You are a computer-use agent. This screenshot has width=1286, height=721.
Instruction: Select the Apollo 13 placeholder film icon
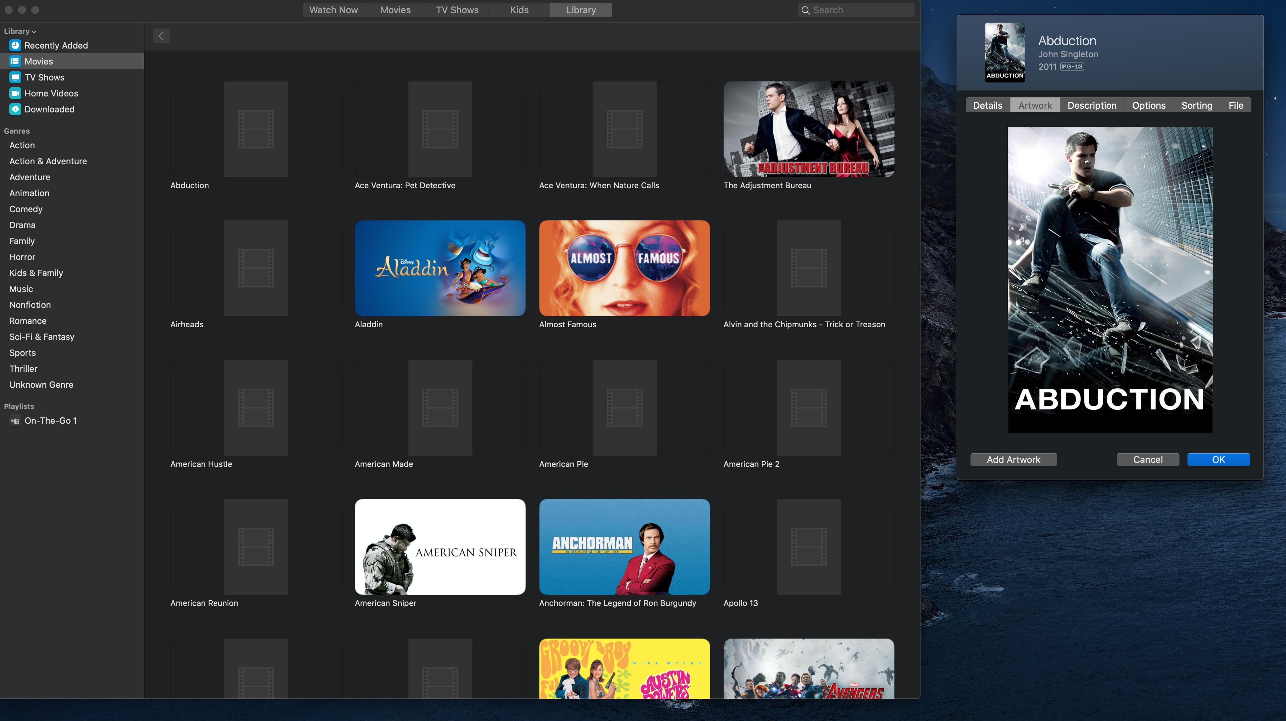coord(809,547)
